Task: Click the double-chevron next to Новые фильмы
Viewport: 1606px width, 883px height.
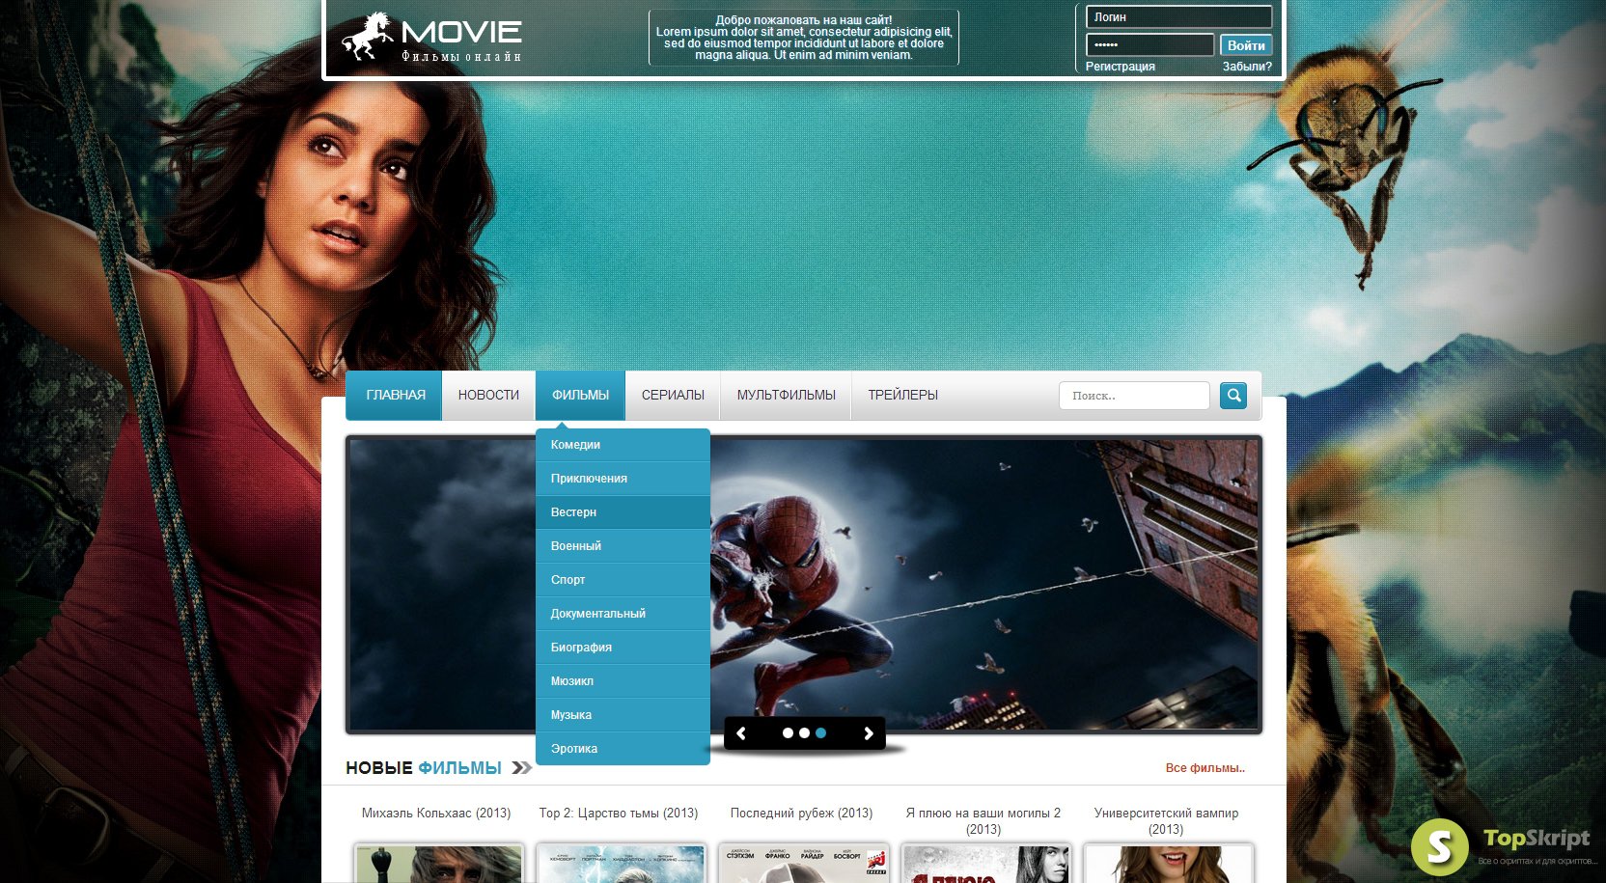Action: coord(522,768)
